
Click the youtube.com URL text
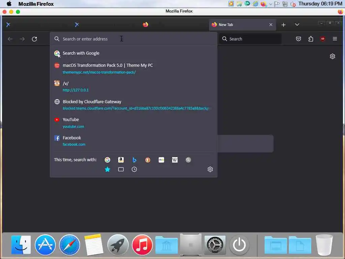click(x=73, y=126)
